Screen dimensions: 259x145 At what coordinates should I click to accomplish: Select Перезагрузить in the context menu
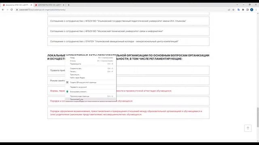coord(91,64)
